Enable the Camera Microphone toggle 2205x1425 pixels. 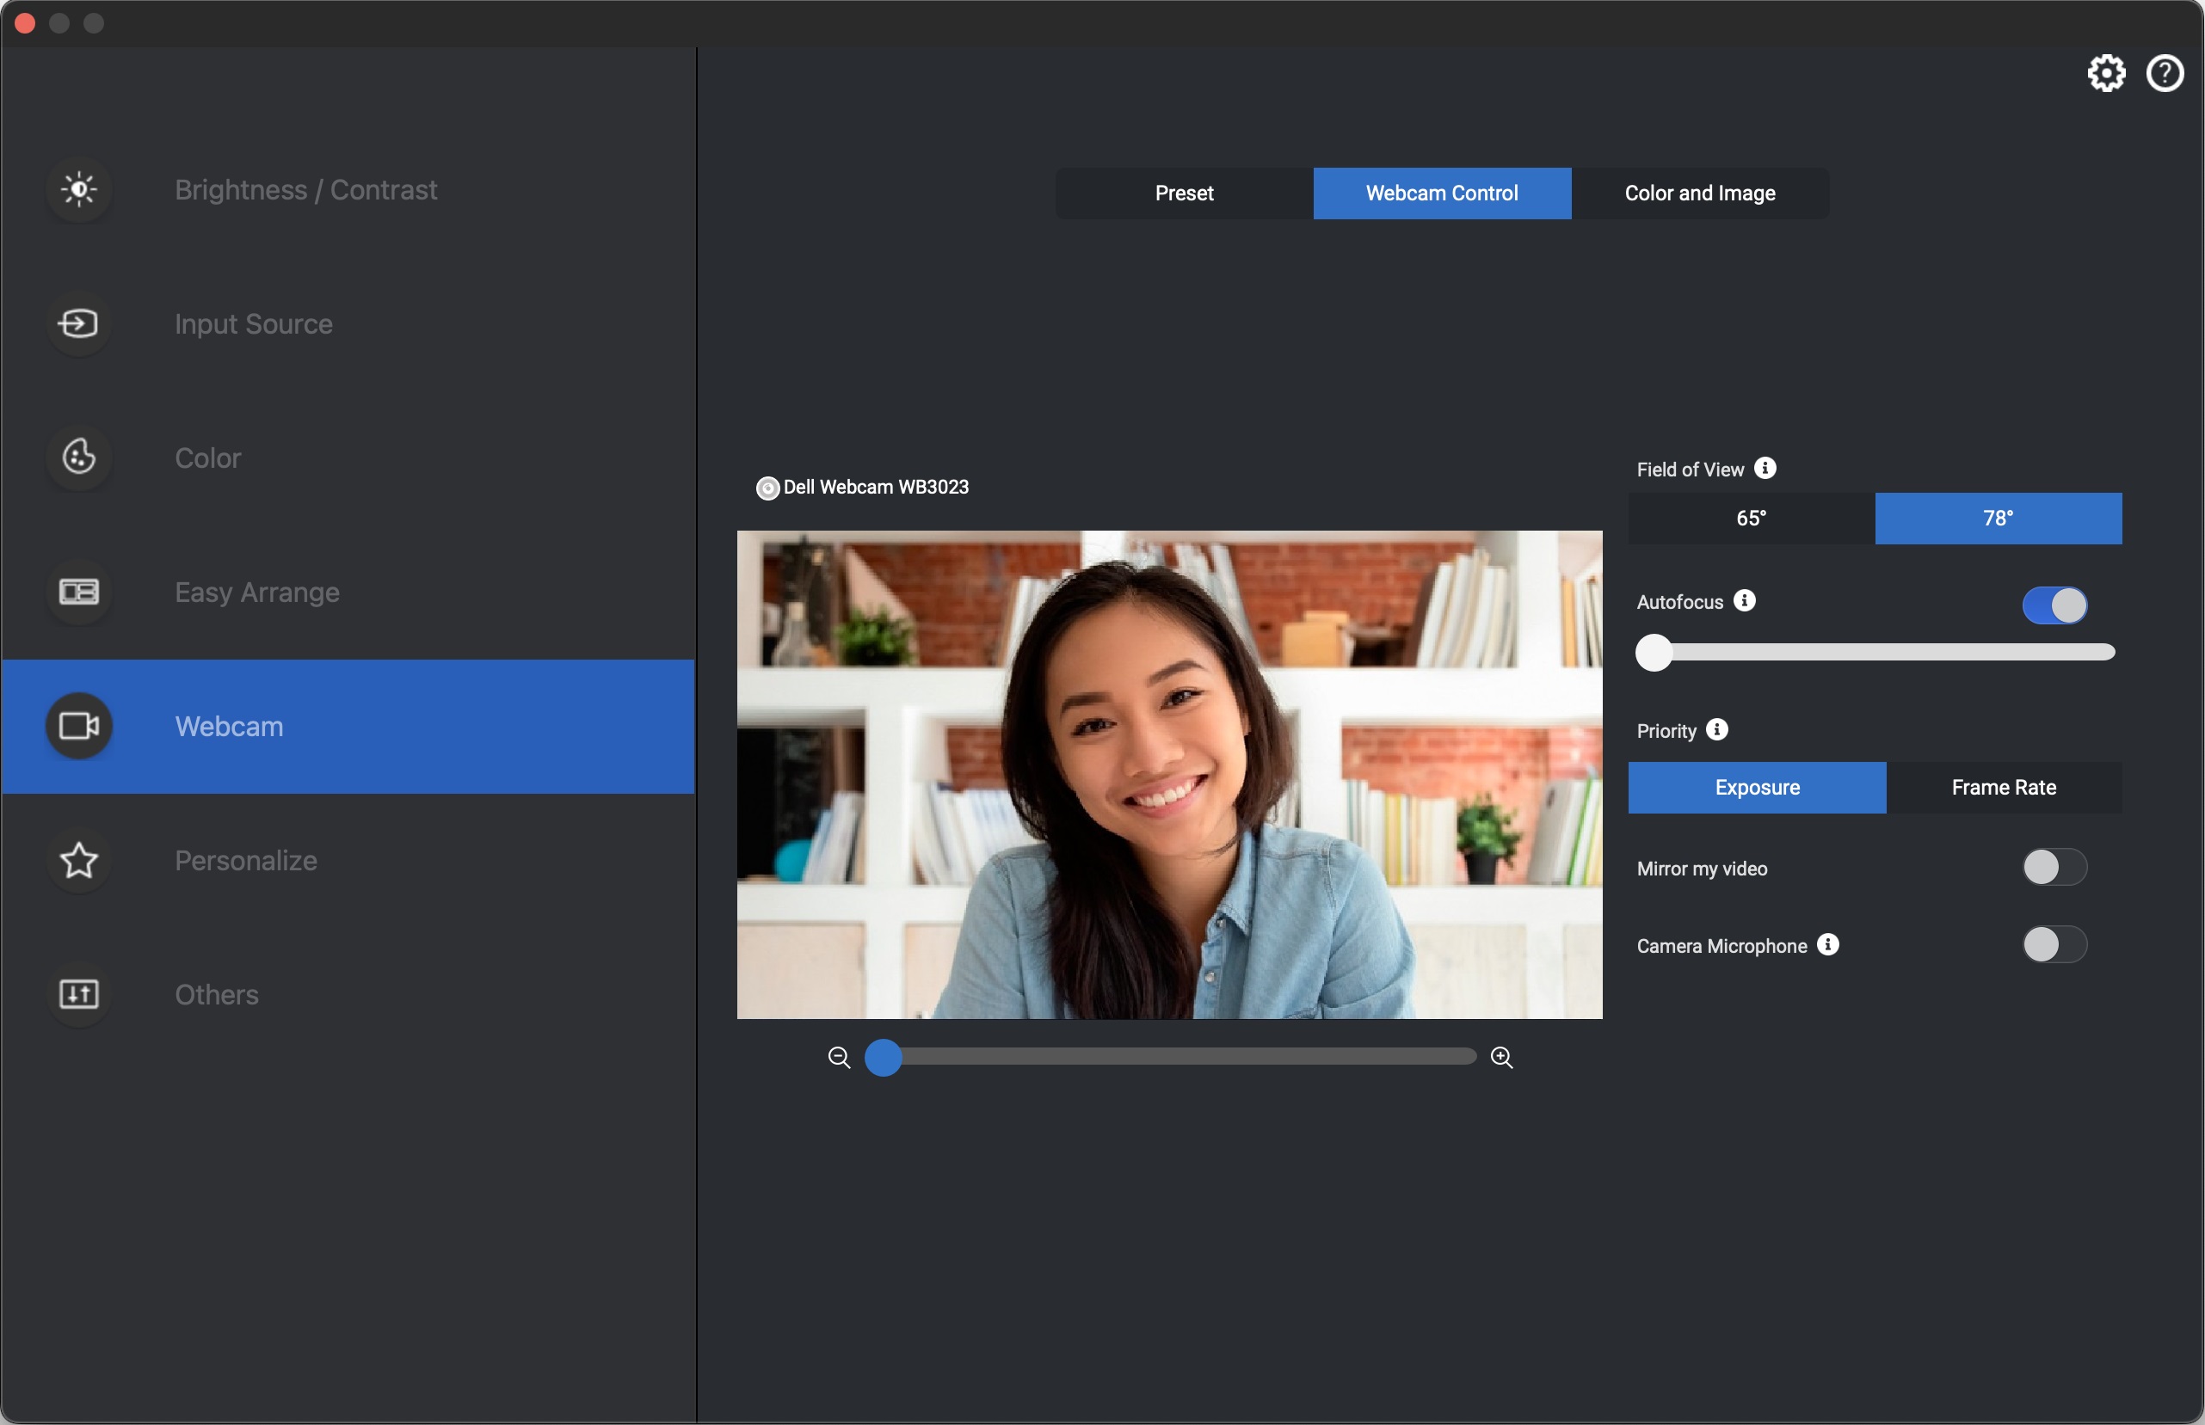coord(2054,943)
